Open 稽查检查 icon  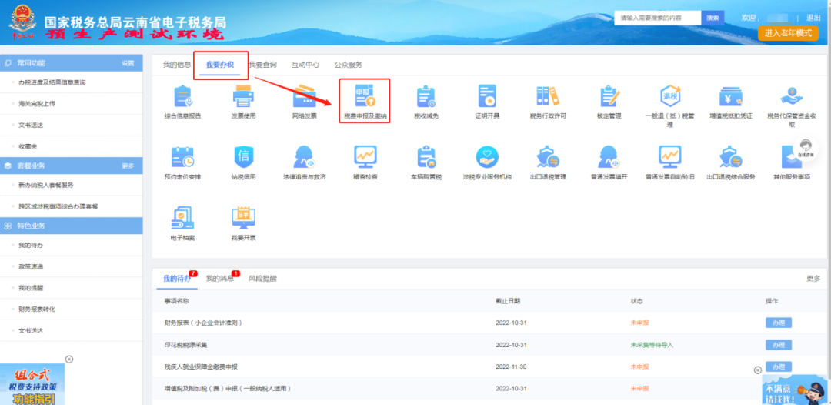[365, 157]
